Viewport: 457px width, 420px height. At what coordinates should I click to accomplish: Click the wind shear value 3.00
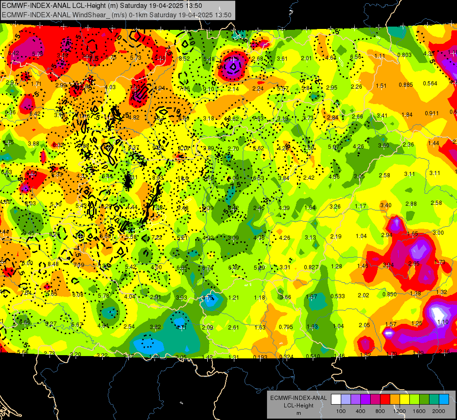tap(438, 232)
